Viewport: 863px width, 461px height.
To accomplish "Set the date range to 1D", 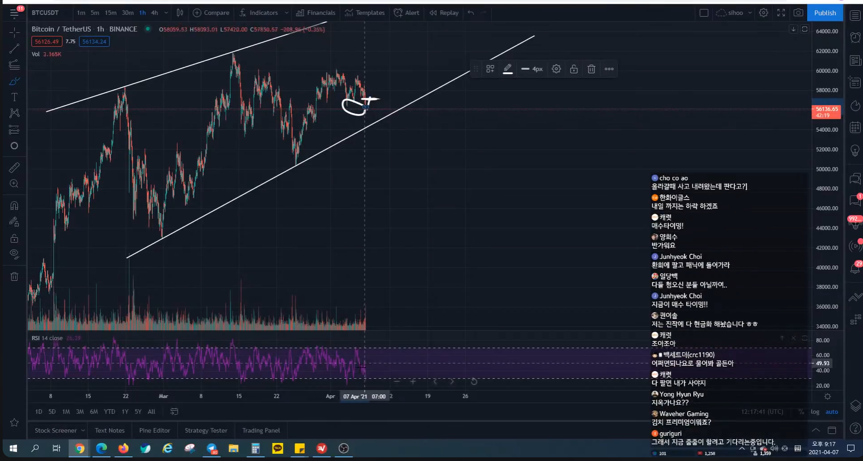I will (x=38, y=412).
